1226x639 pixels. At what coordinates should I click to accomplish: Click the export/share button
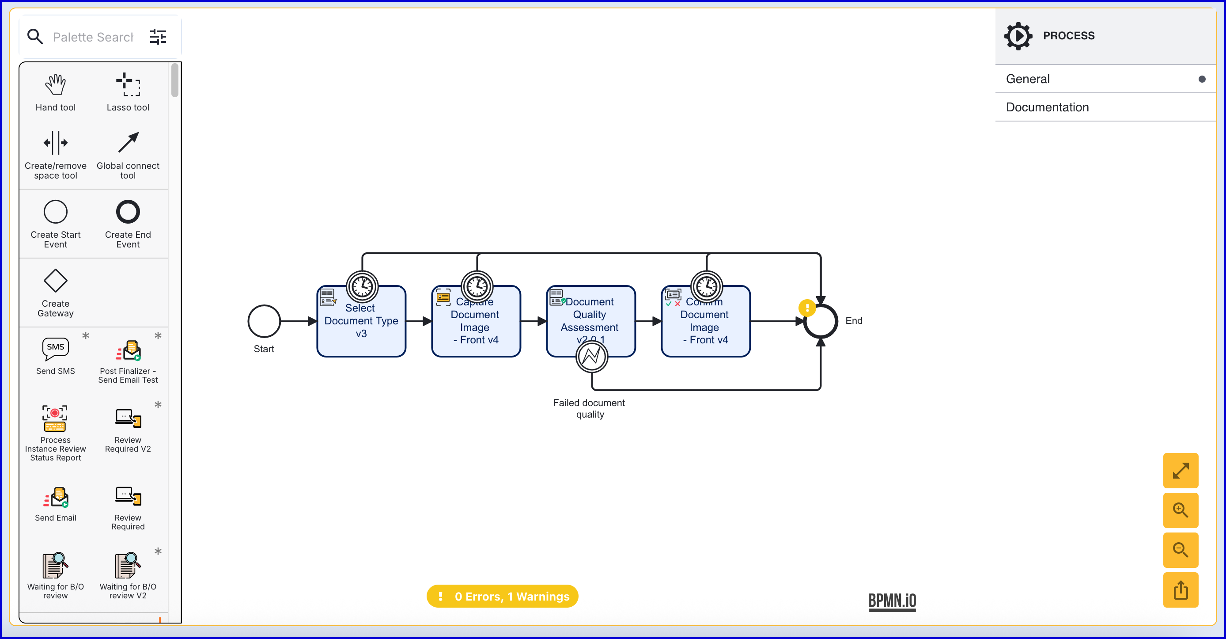1181,590
